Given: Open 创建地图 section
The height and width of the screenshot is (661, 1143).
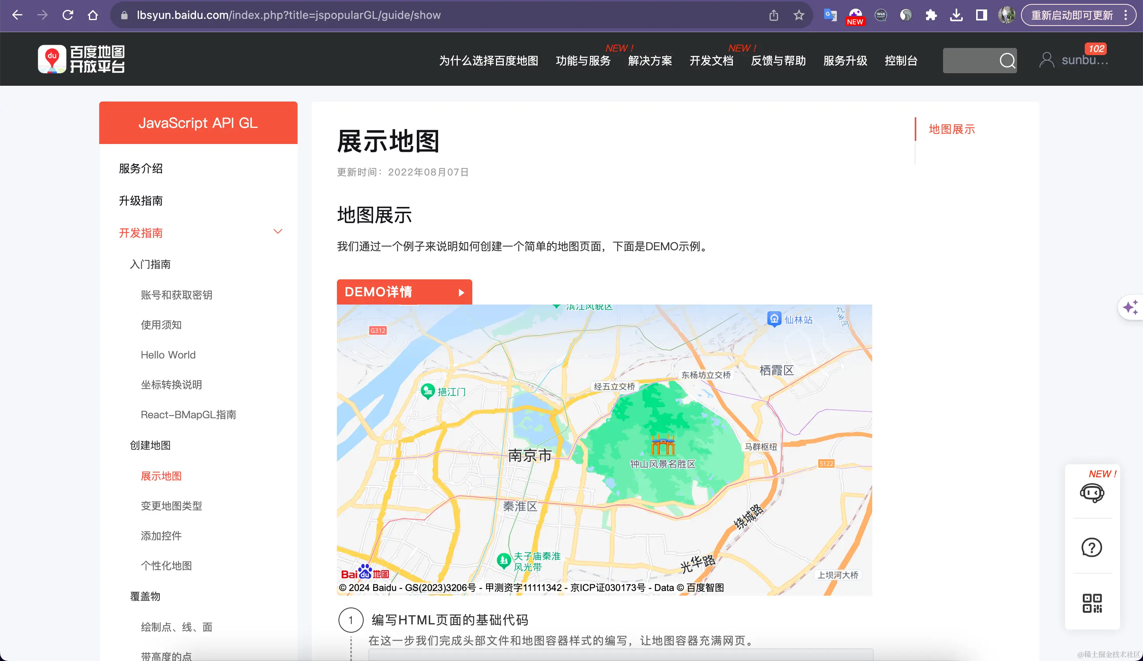Looking at the screenshot, I should click(150, 445).
